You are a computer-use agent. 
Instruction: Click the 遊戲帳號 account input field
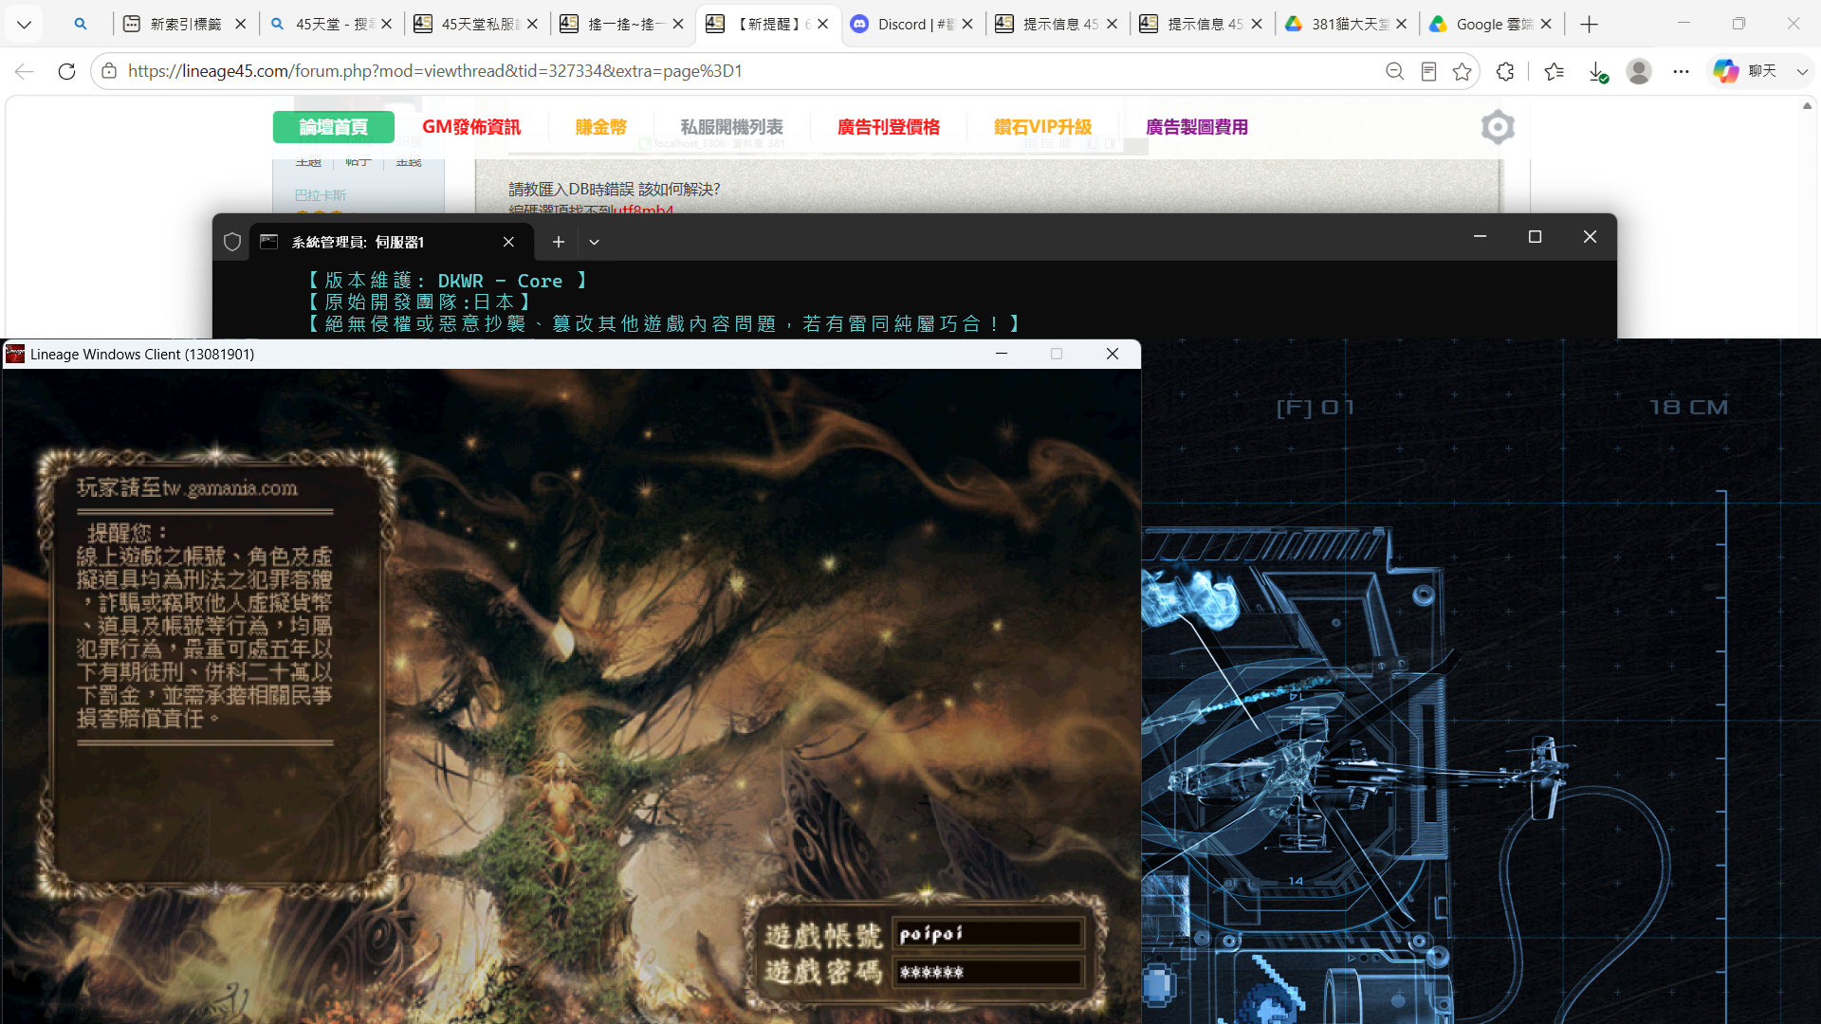pyautogui.click(x=988, y=934)
